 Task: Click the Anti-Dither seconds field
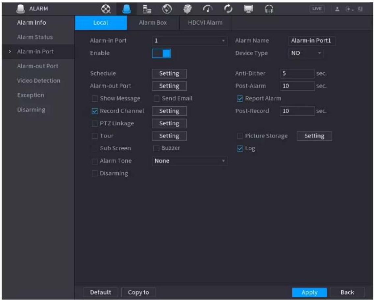[297, 73]
